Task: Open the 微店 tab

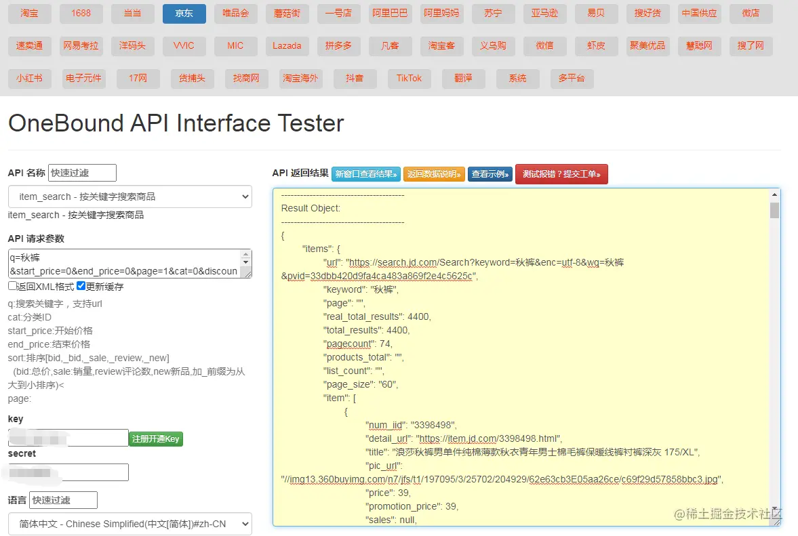Action: [751, 14]
